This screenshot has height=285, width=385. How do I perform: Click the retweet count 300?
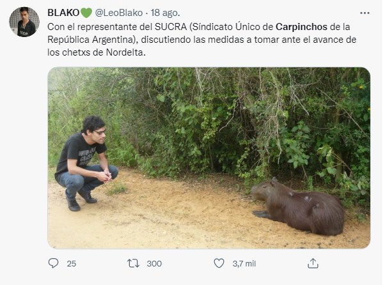pyautogui.click(x=154, y=263)
